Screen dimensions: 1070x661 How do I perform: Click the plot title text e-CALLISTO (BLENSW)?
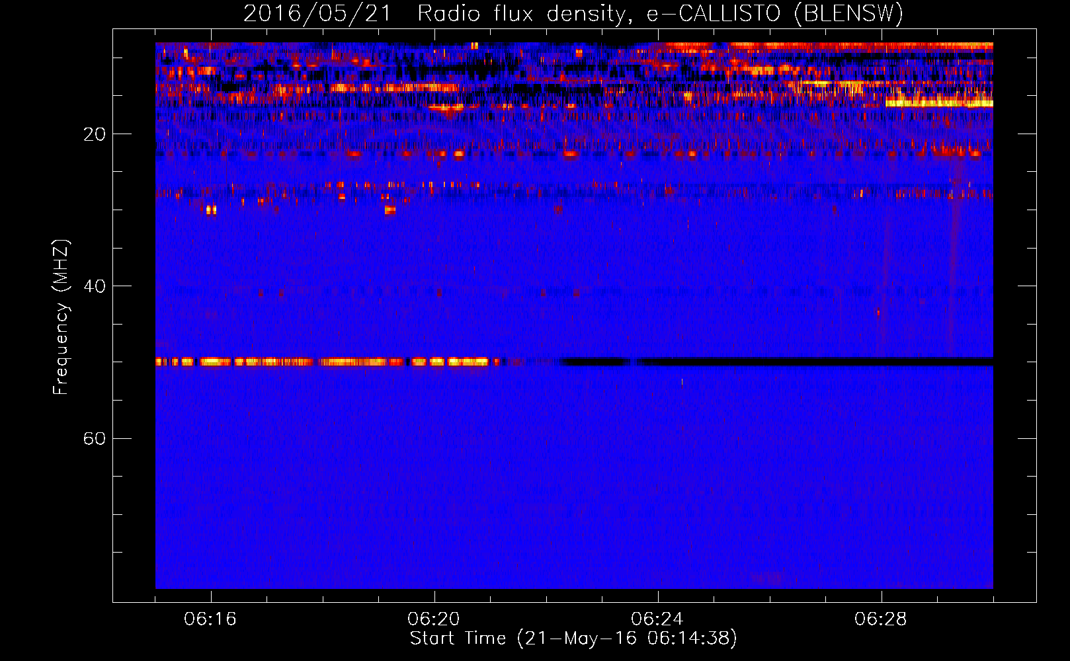(x=774, y=14)
